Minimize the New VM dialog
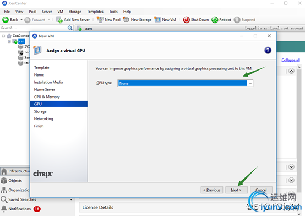Viewport: 305px width, 216px height. pos(242,36)
